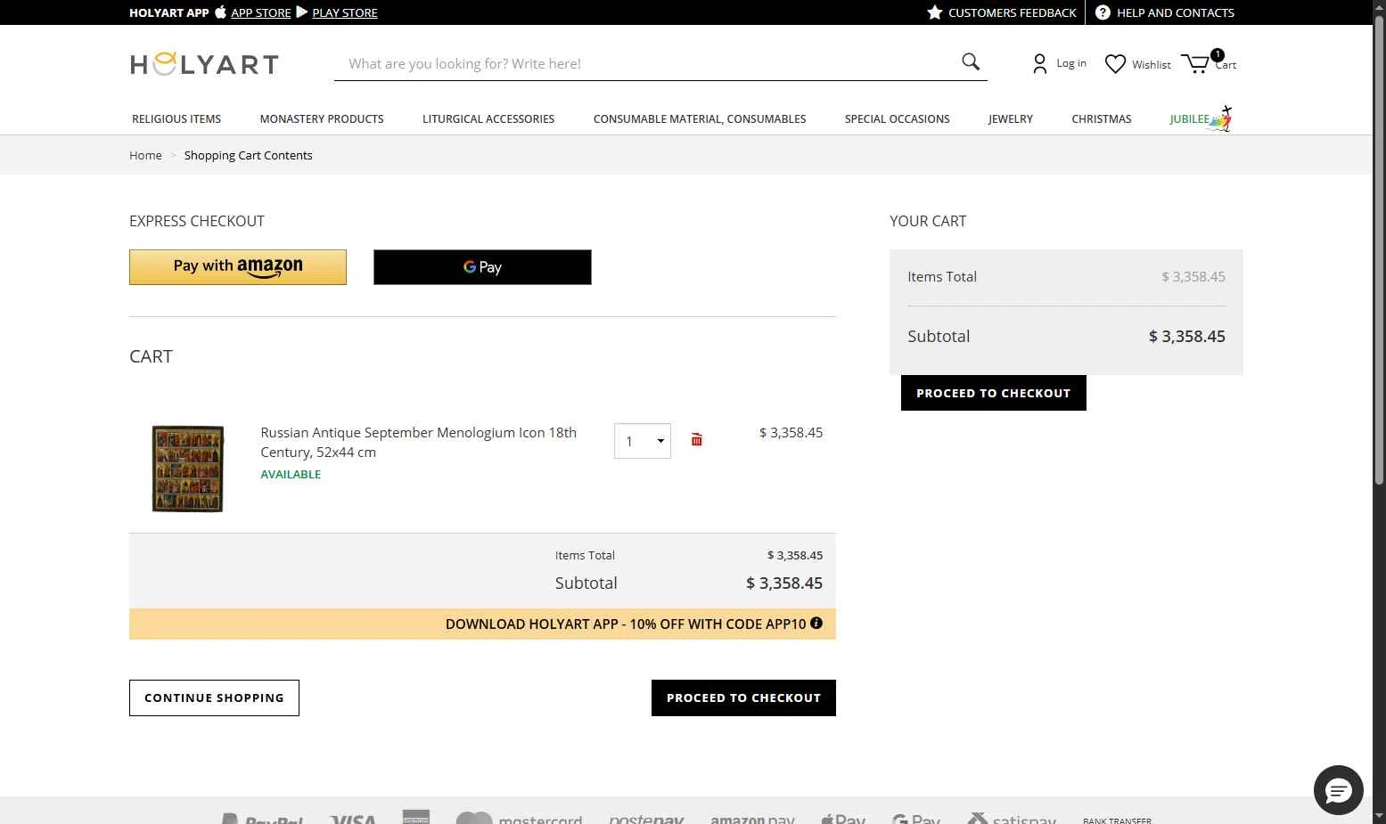This screenshot has height=824, width=1386.
Task: Click the Wishlist heart icon
Action: [x=1115, y=63]
